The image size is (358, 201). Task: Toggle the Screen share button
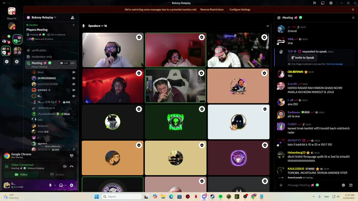pos(57,174)
